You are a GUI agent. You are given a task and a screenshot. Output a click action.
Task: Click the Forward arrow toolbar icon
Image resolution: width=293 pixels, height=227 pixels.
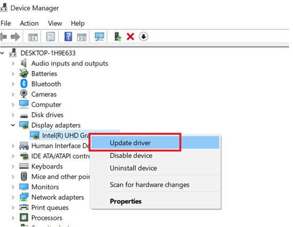tap(15, 37)
